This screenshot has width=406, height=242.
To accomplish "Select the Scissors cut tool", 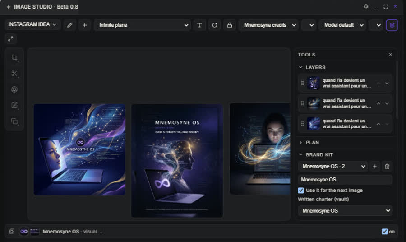I will coord(14,74).
